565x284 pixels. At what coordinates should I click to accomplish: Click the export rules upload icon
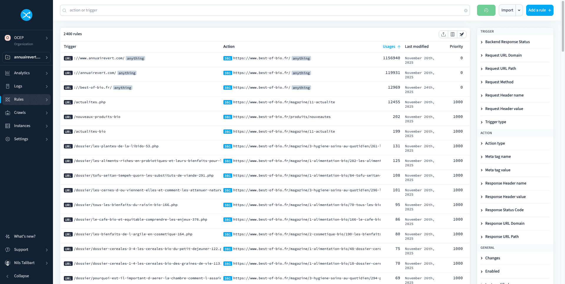[443, 34]
